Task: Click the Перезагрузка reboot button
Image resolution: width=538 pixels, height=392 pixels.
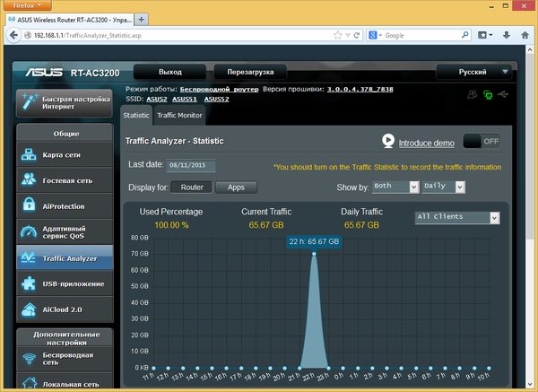Action: coord(250,72)
